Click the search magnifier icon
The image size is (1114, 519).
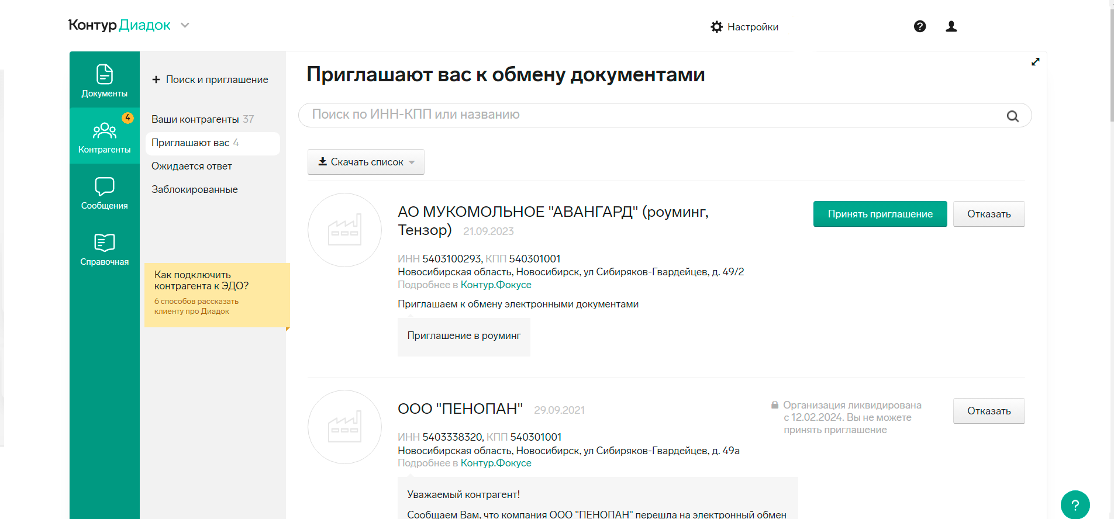(x=1012, y=116)
